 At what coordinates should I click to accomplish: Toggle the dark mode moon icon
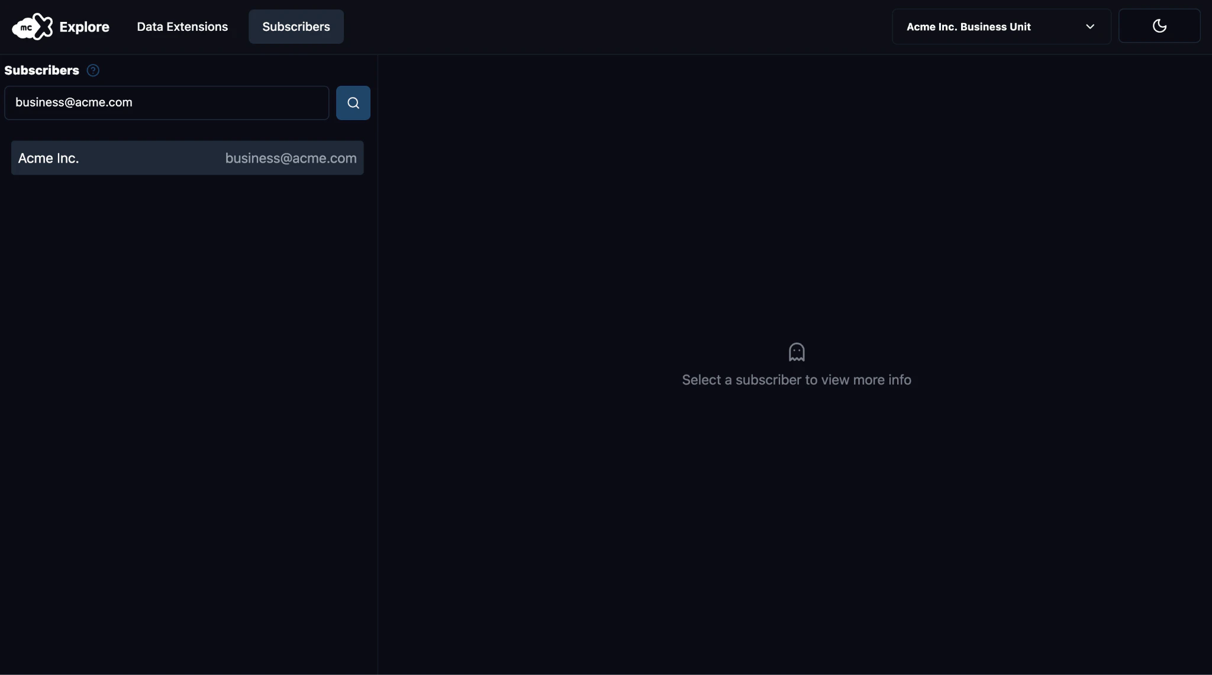coord(1159,26)
